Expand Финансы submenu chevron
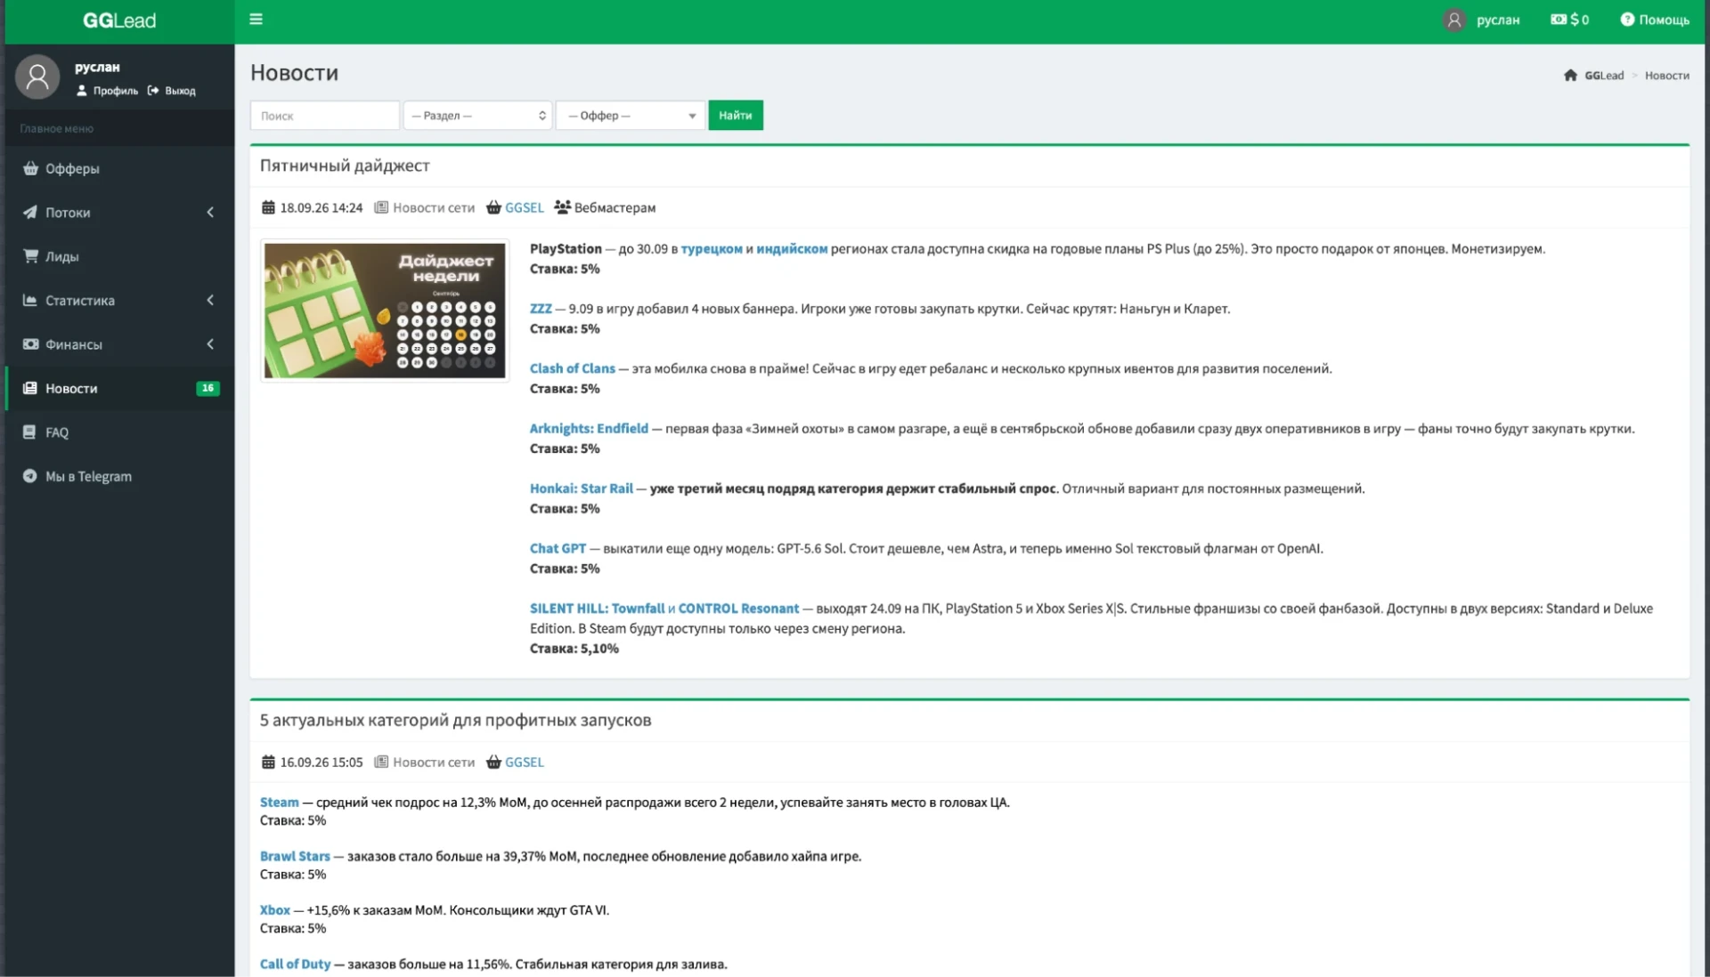 tap(210, 343)
